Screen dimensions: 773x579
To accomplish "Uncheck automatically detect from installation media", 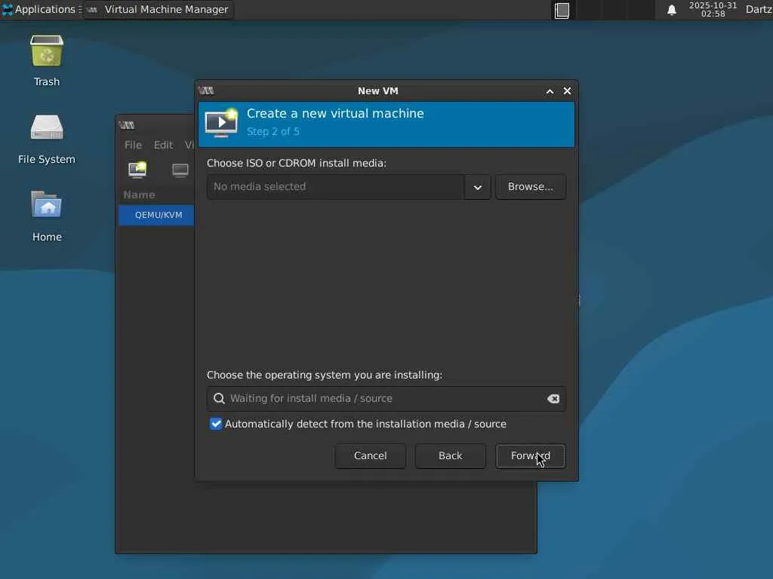I will click(x=216, y=424).
